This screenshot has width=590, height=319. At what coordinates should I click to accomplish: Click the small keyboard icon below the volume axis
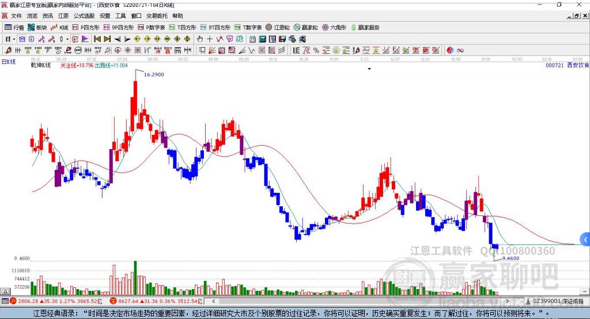(5, 291)
